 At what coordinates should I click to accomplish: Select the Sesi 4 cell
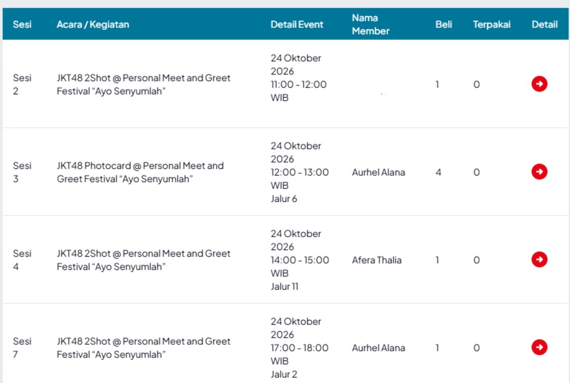pos(22,260)
